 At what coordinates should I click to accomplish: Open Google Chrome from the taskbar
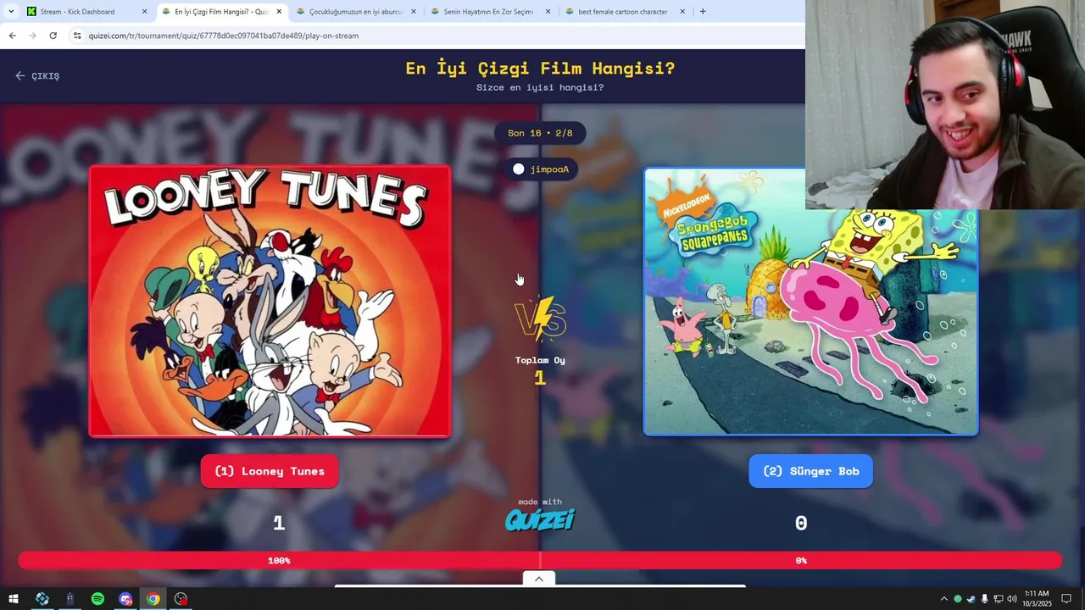coord(153,599)
